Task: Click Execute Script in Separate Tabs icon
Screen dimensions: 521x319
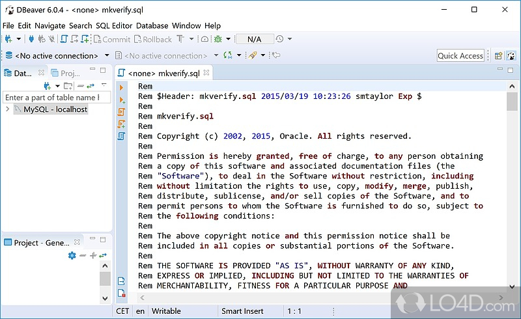Action: tap(121, 124)
